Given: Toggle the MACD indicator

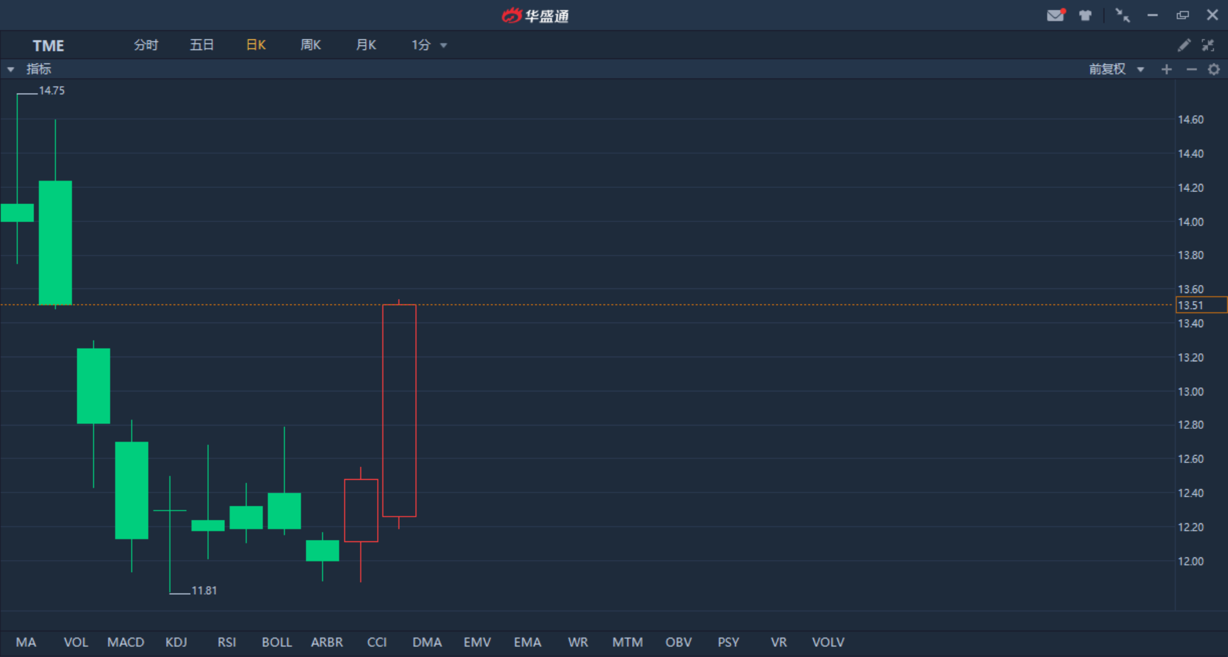Looking at the screenshot, I should [126, 642].
